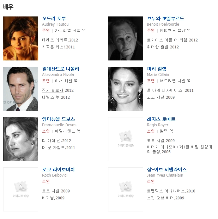Open the film link 진저 & 로사
218x219 pixels.
point(53,91)
